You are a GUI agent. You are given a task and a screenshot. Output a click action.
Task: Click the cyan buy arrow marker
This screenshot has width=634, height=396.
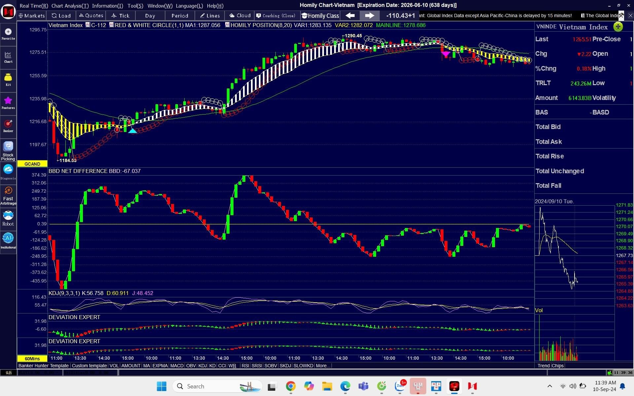[x=132, y=131]
